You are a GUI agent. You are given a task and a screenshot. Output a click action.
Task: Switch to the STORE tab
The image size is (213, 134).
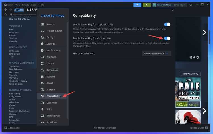[x=19, y=10]
